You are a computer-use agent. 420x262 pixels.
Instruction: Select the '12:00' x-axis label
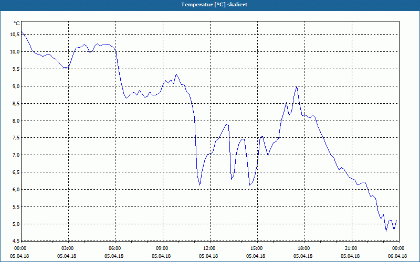210,248
